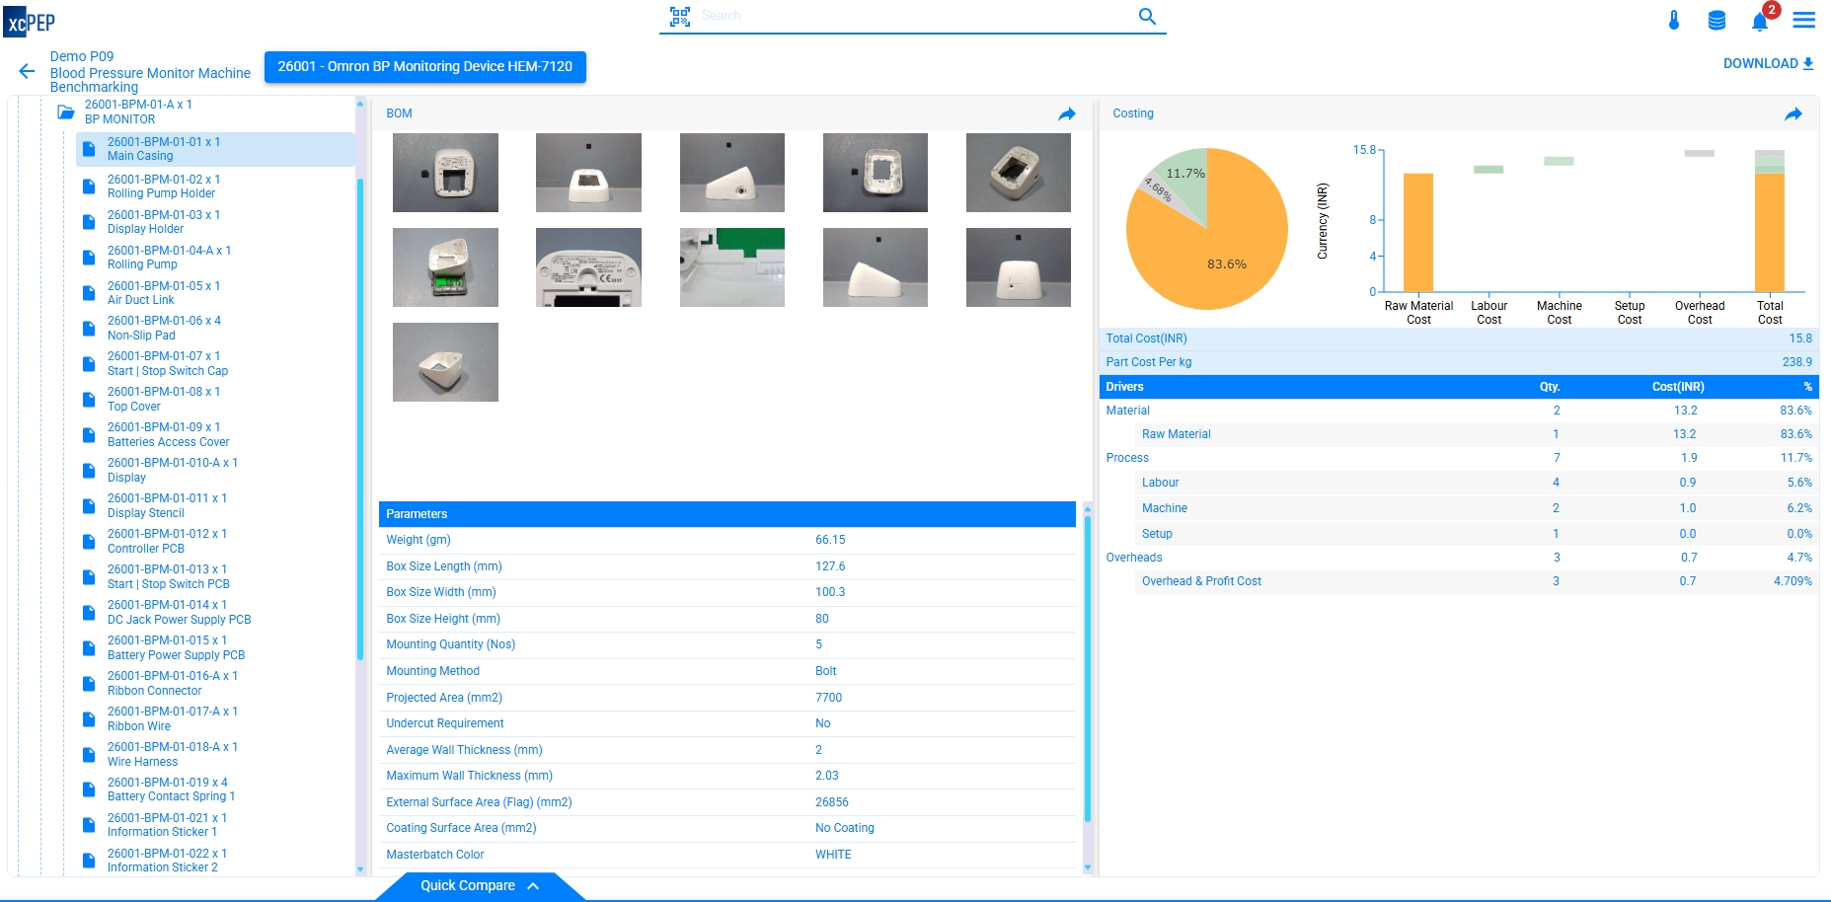Select the Information Sticker 2 item
The height and width of the screenshot is (902, 1831).
167,861
